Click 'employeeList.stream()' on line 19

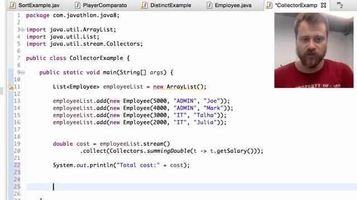click(135, 144)
